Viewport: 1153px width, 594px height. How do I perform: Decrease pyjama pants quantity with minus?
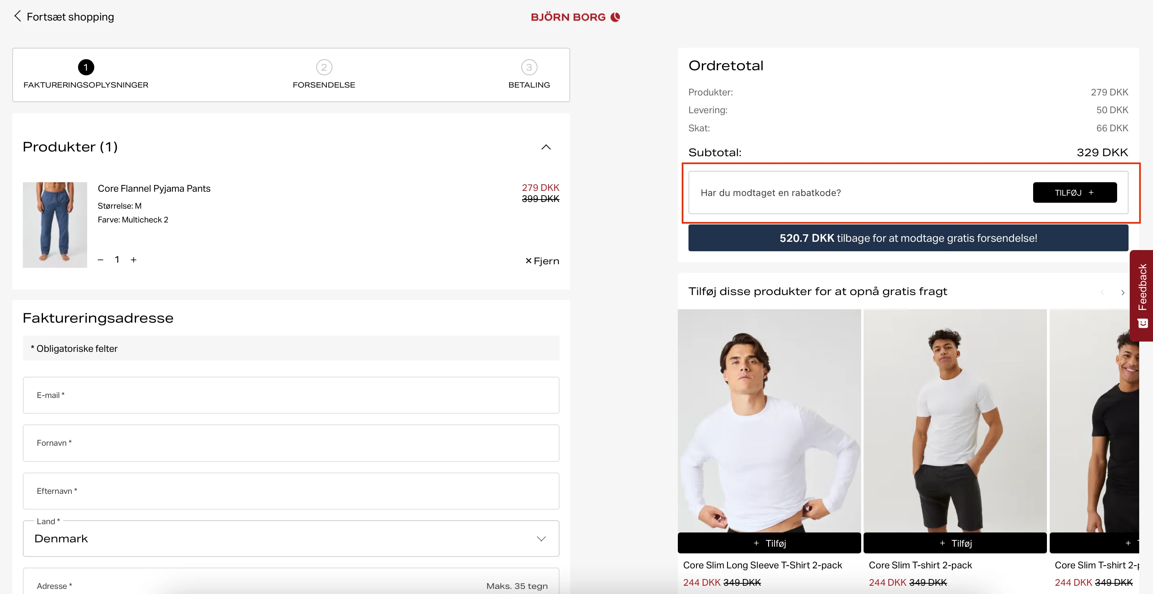101,260
